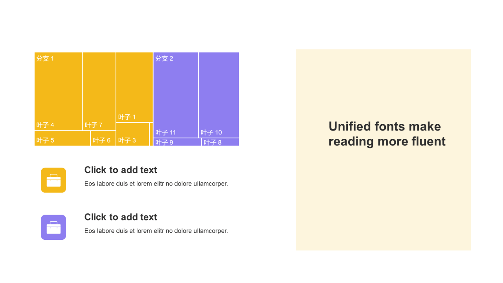This screenshot has width=503, height=283.
Task: Select second 'Eos labore duis' description text
Action: pyautogui.click(x=156, y=231)
